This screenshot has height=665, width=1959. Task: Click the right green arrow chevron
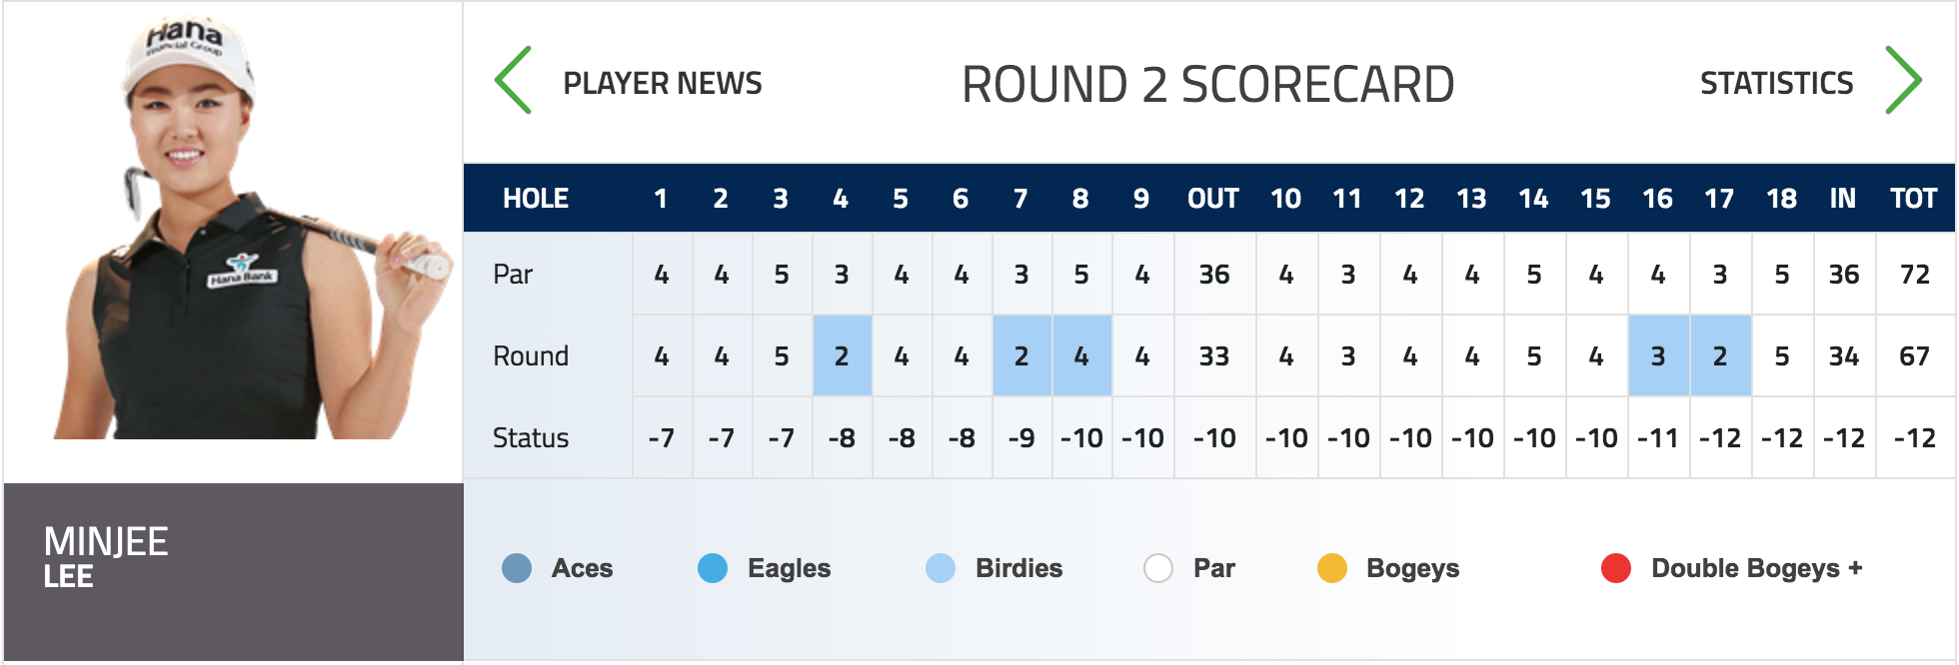pos(1902,81)
